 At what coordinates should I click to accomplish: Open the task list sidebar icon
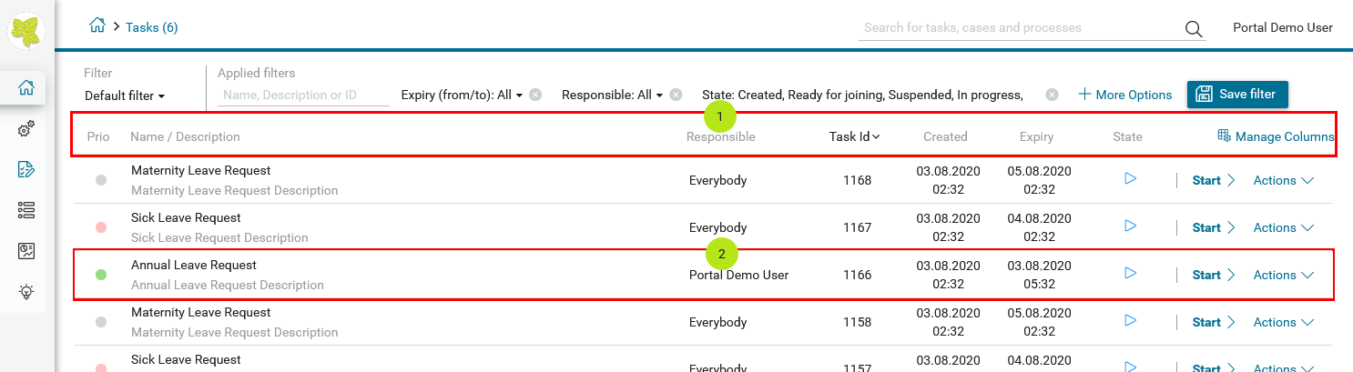click(26, 169)
